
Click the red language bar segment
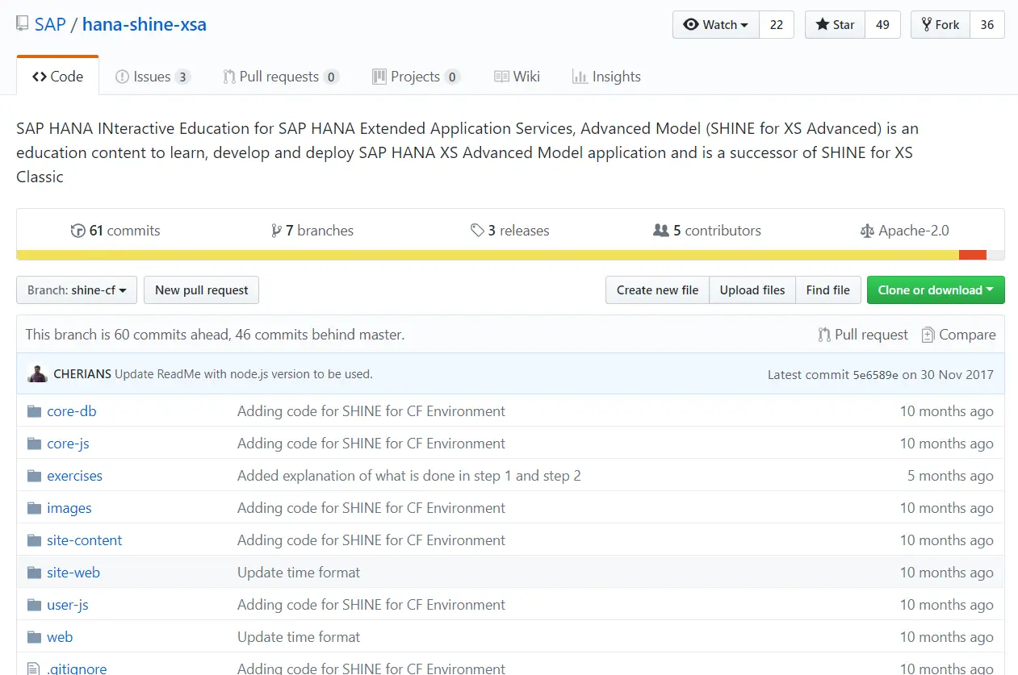(973, 255)
